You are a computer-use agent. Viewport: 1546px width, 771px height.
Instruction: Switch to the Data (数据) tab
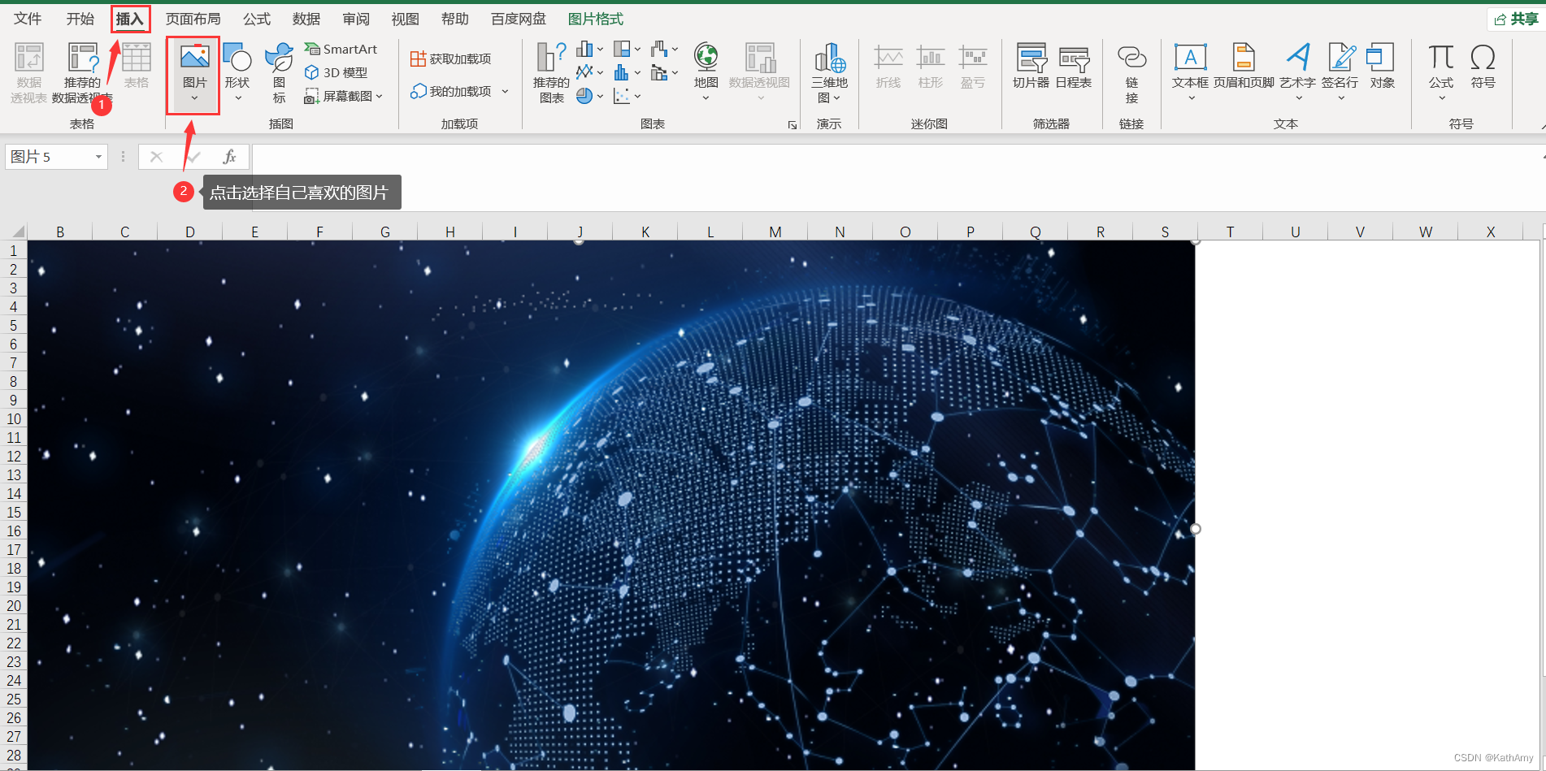tap(306, 19)
